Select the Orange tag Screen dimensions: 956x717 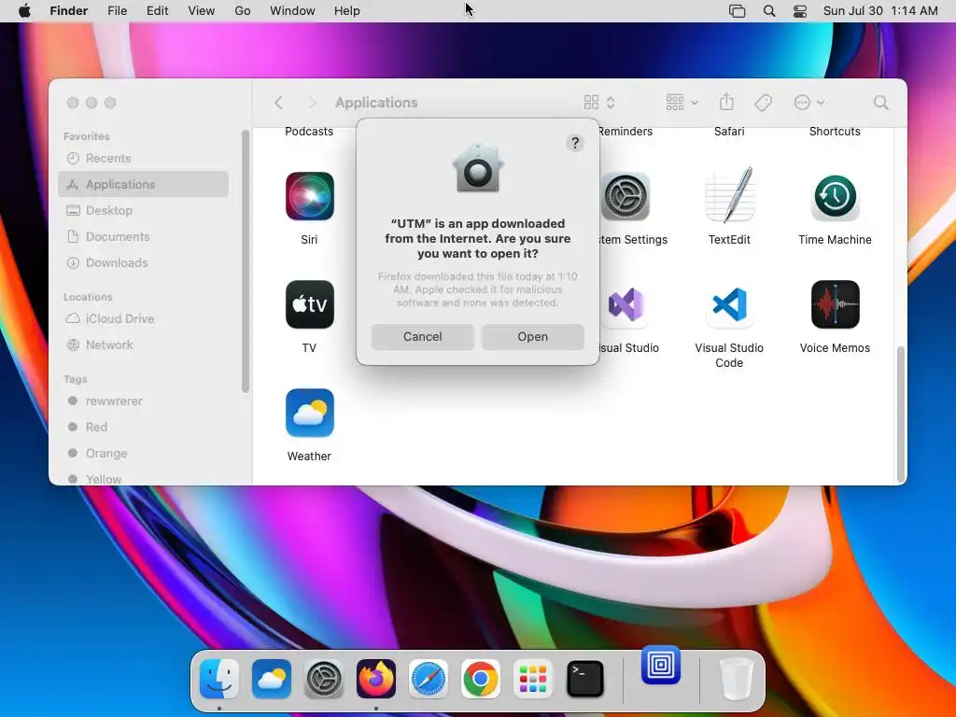(143, 453)
